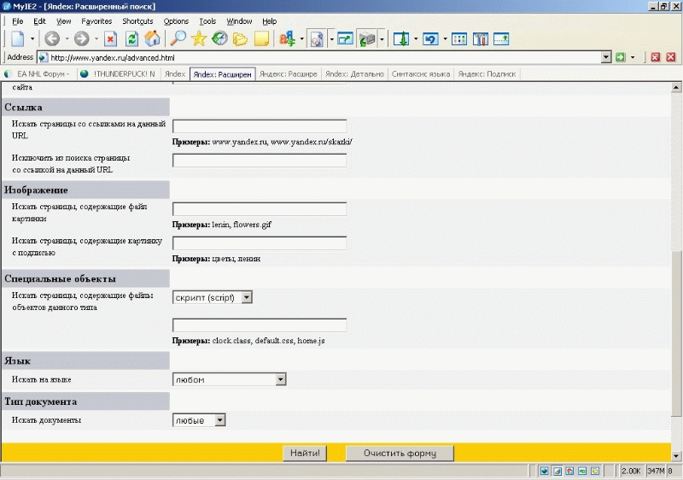683x480 pixels.
Task: Open the dropdown arrow beside font size icon
Action: pos(302,39)
